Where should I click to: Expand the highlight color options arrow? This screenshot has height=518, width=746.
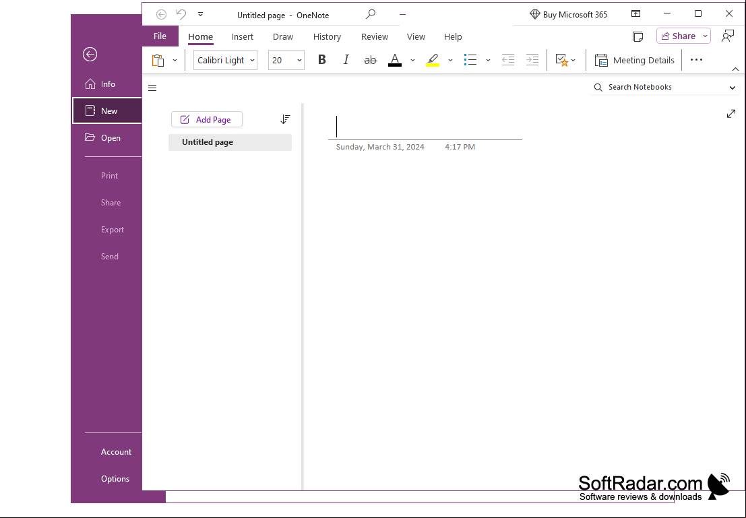[x=450, y=61]
